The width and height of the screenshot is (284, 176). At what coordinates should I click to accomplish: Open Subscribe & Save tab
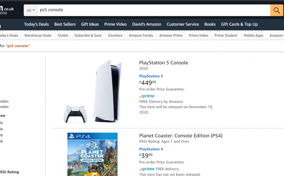pos(88,36)
